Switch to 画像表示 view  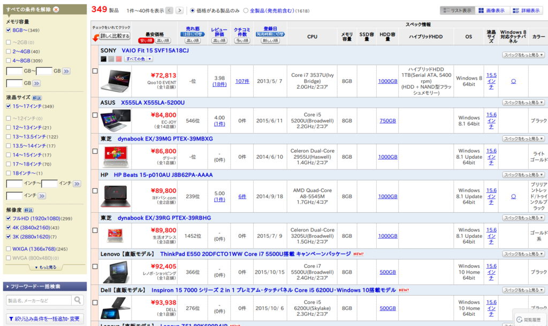[492, 11]
